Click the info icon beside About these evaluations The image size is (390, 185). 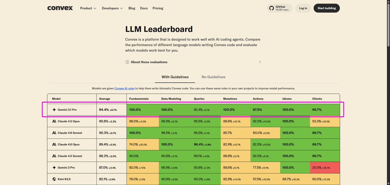127,62
